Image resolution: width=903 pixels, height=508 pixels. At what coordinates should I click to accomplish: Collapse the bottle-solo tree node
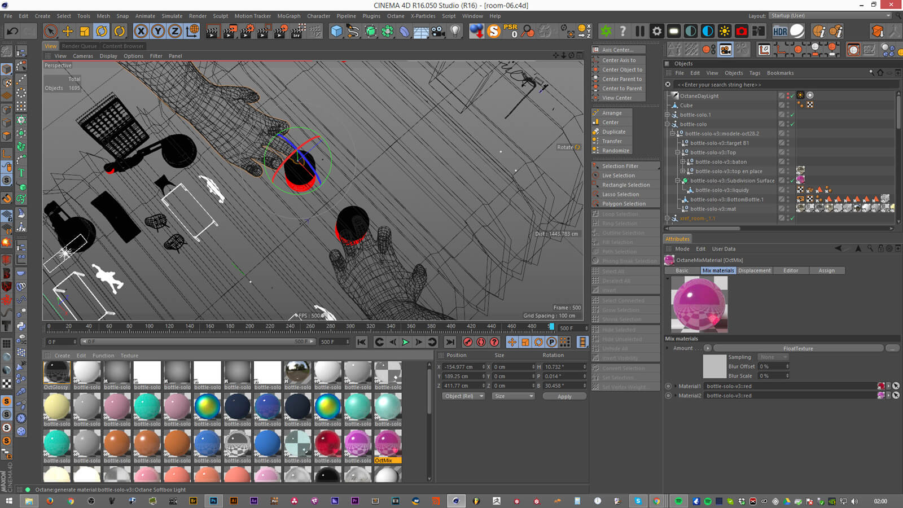pyautogui.click(x=667, y=124)
